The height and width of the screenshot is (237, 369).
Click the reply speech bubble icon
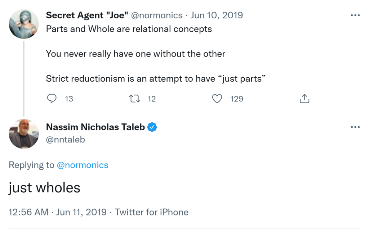[x=52, y=99]
